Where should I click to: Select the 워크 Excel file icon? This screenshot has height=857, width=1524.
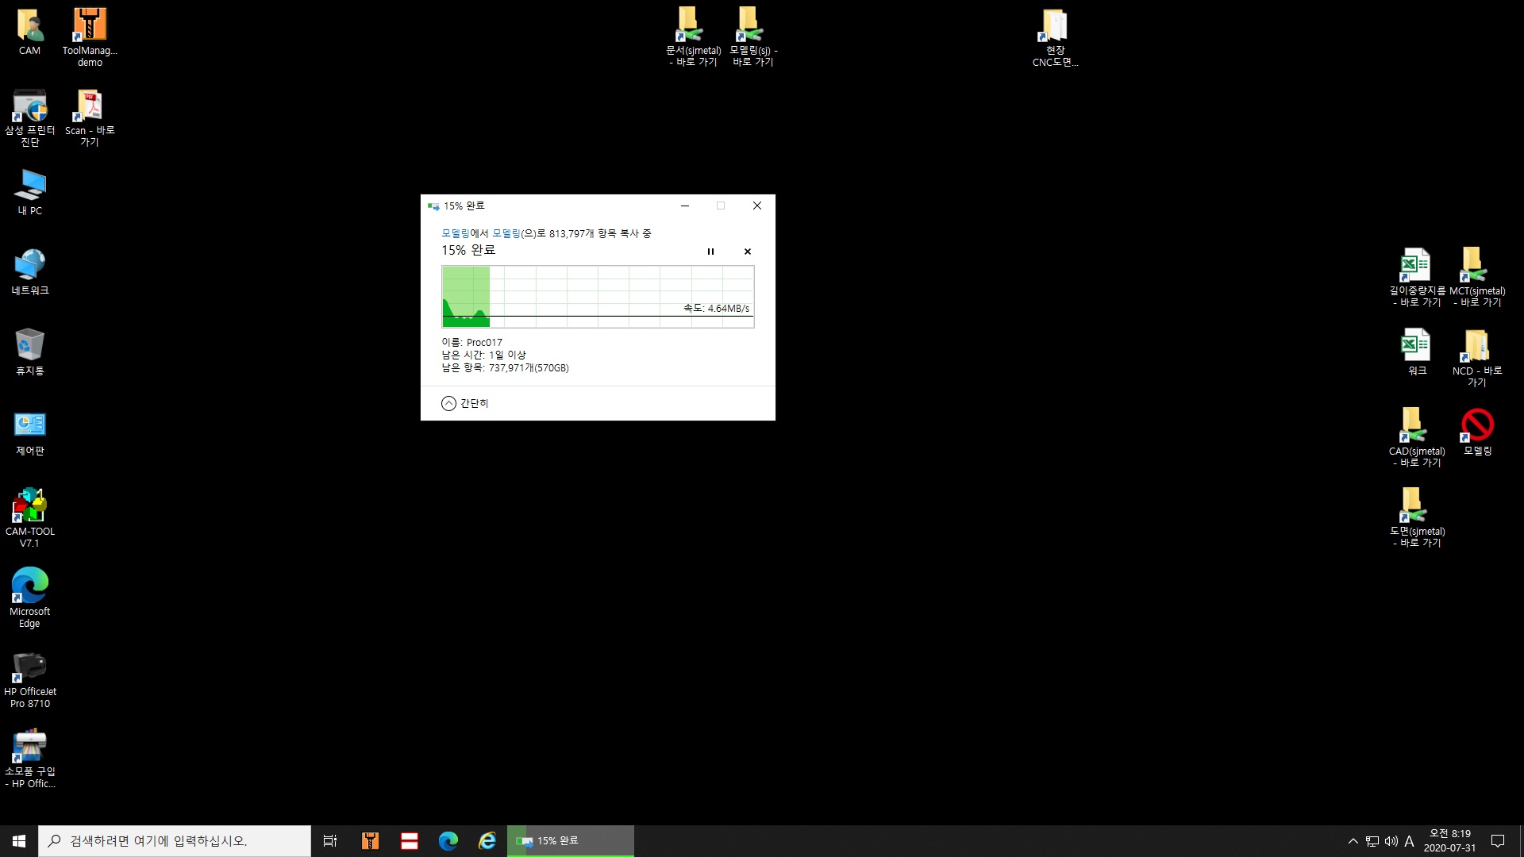tap(1417, 352)
